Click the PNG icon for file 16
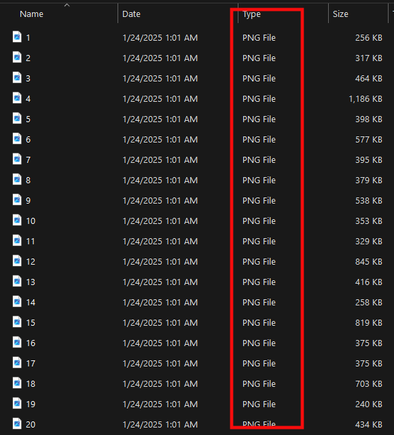 click(17, 342)
